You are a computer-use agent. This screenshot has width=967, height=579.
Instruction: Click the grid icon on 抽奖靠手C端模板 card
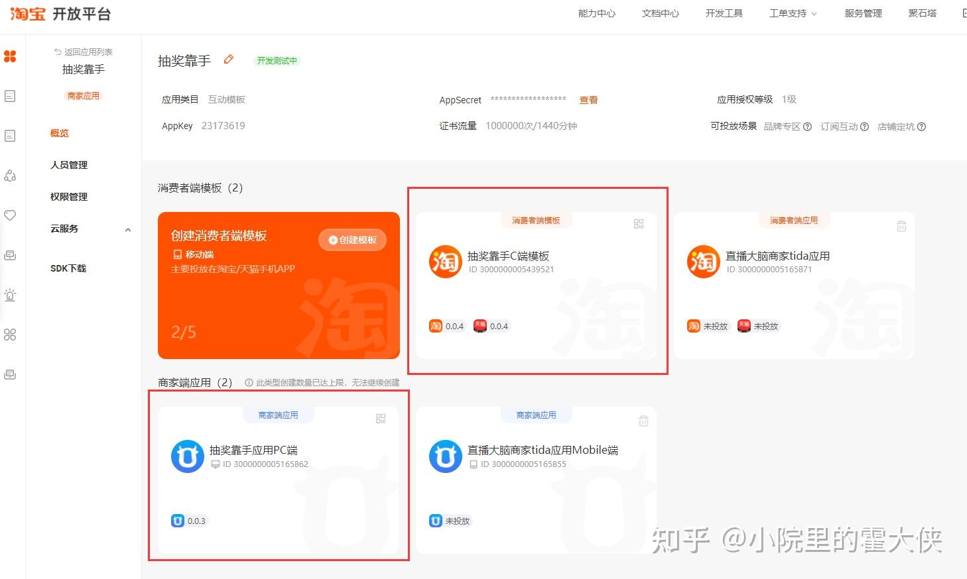(638, 223)
